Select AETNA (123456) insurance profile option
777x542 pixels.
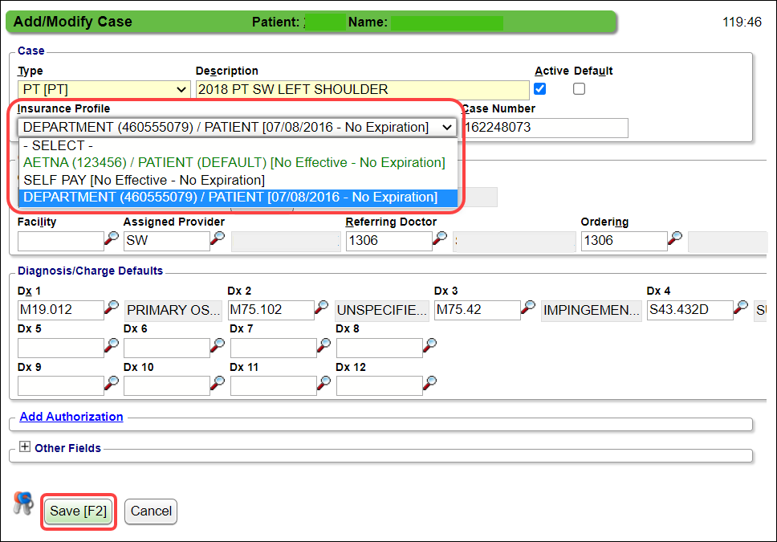pos(234,162)
